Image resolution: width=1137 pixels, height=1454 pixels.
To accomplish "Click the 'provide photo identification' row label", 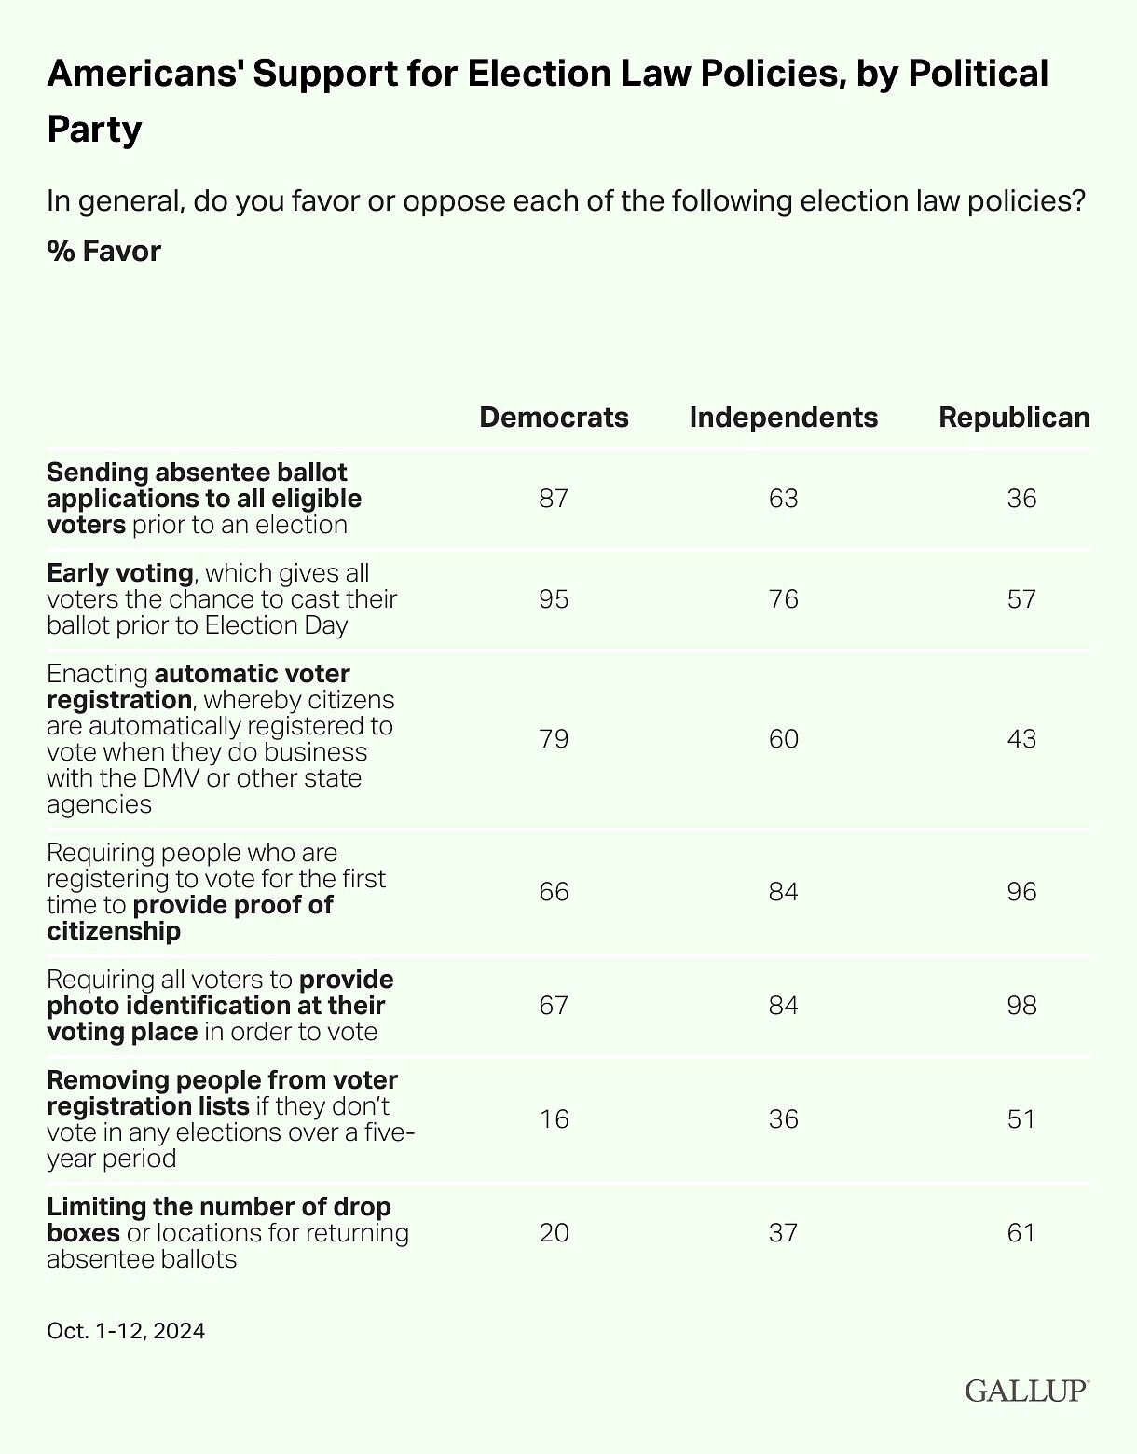I will [x=220, y=1006].
